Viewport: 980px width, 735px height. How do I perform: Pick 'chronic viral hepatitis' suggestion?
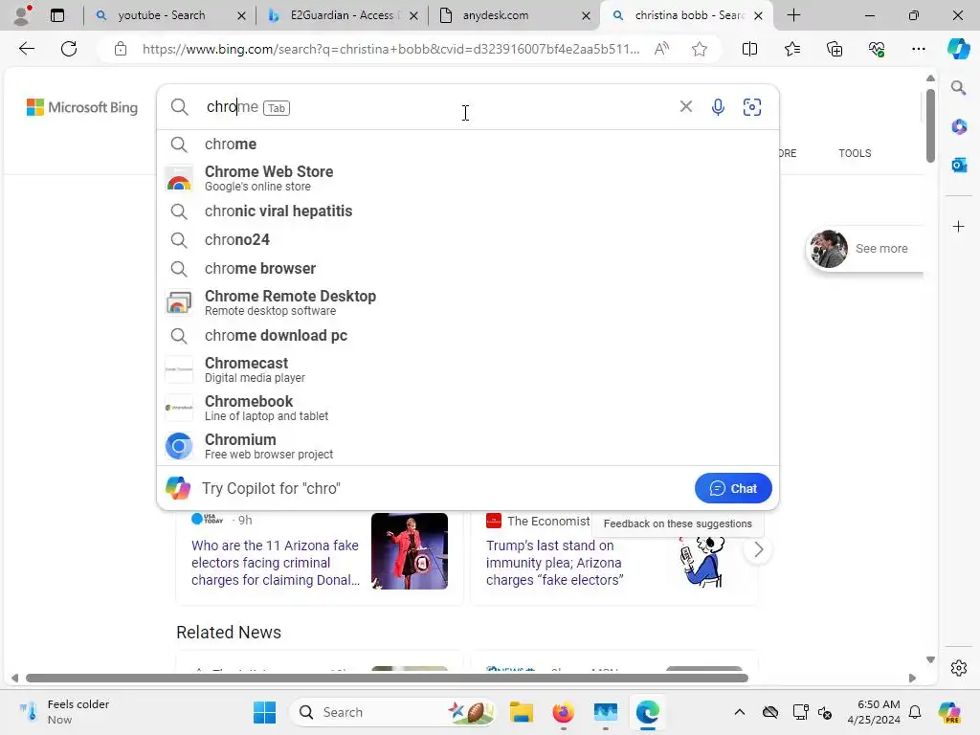click(x=467, y=212)
